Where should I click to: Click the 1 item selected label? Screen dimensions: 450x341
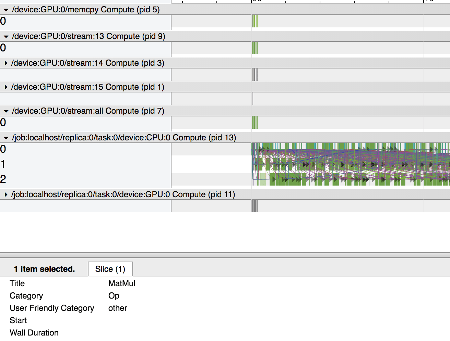pyautogui.click(x=44, y=269)
